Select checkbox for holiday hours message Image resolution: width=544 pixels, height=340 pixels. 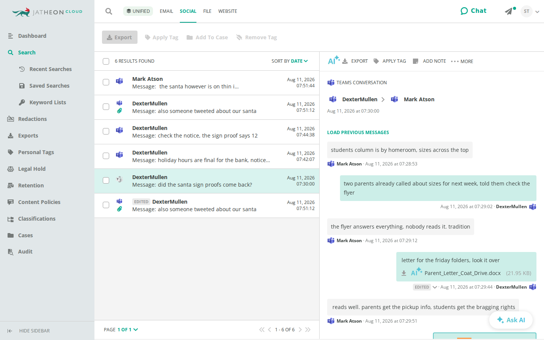coord(106,156)
